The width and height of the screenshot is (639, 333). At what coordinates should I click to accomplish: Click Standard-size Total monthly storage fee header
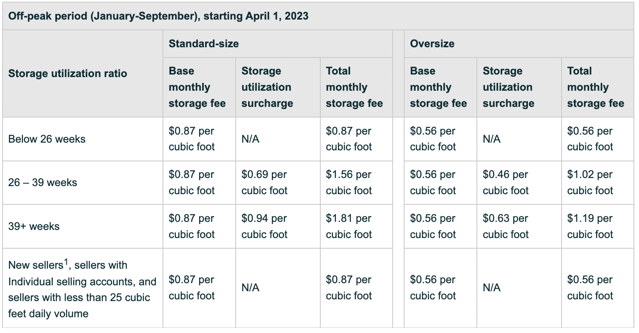[x=354, y=87]
